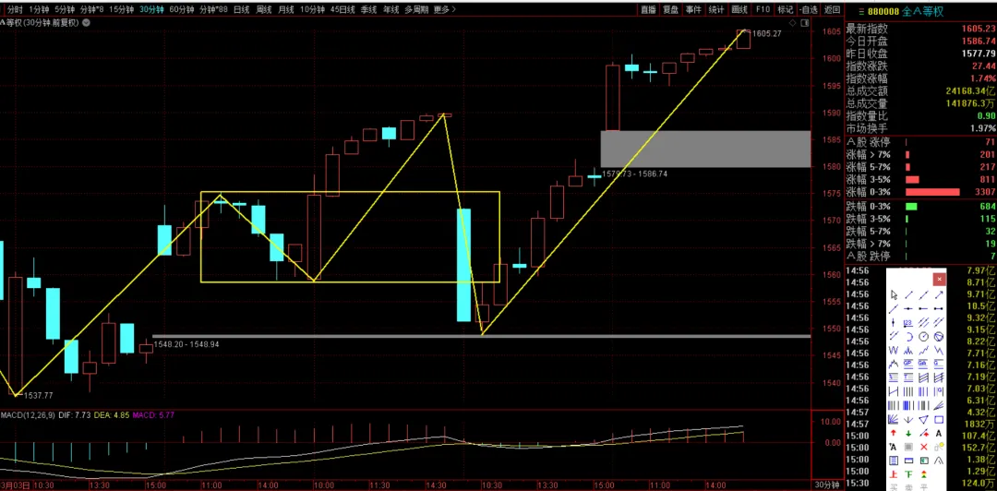This screenshot has height=491, width=997.
Task: Switch to 45日线 period
Action: pos(343,9)
